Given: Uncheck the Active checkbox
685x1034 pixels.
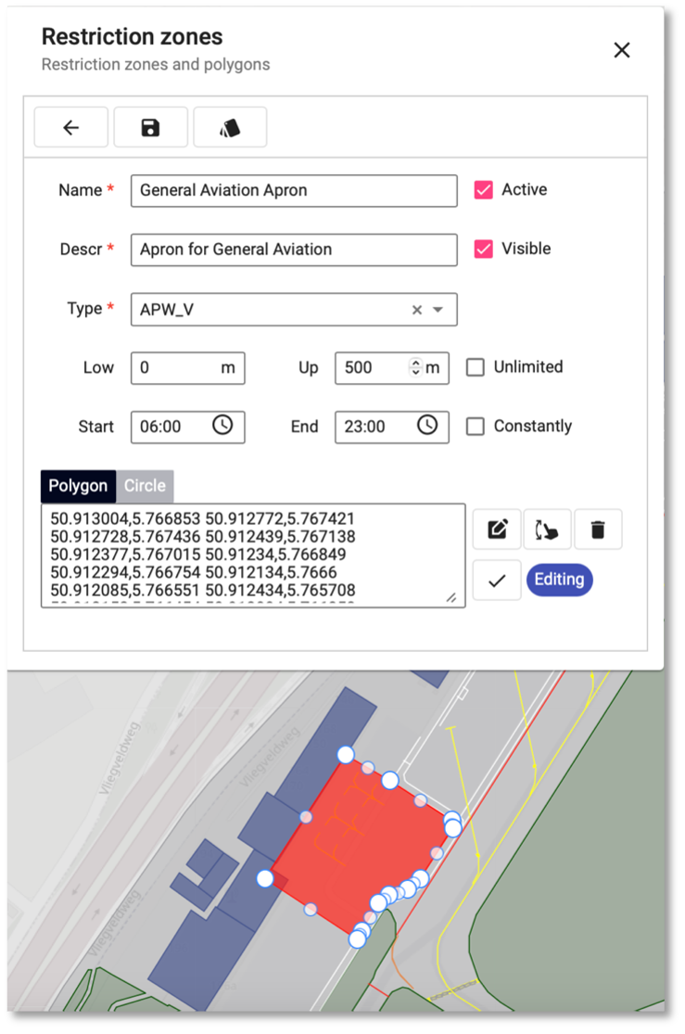Looking at the screenshot, I should coord(483,190).
